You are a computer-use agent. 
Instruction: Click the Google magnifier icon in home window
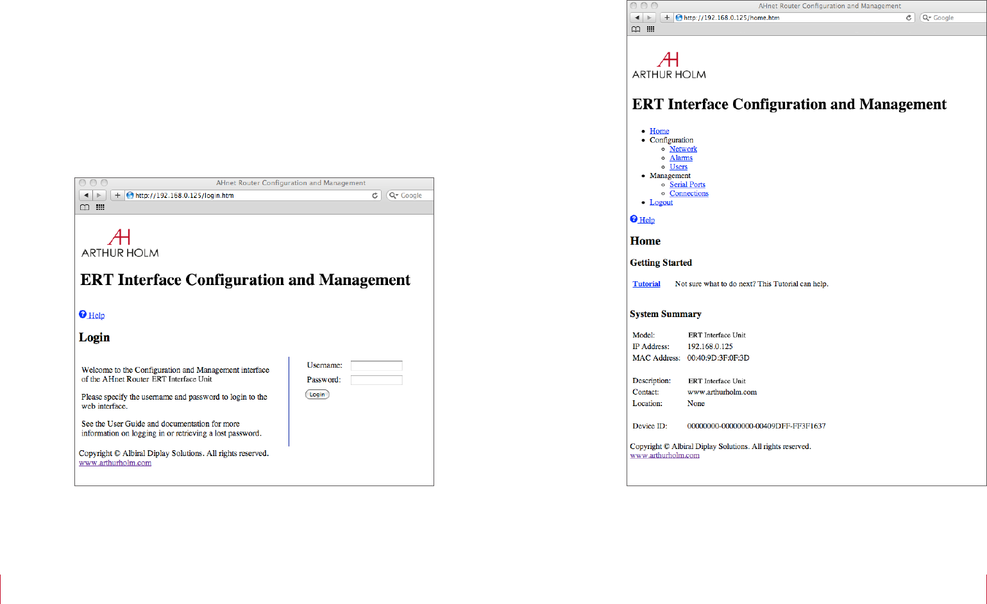click(927, 18)
